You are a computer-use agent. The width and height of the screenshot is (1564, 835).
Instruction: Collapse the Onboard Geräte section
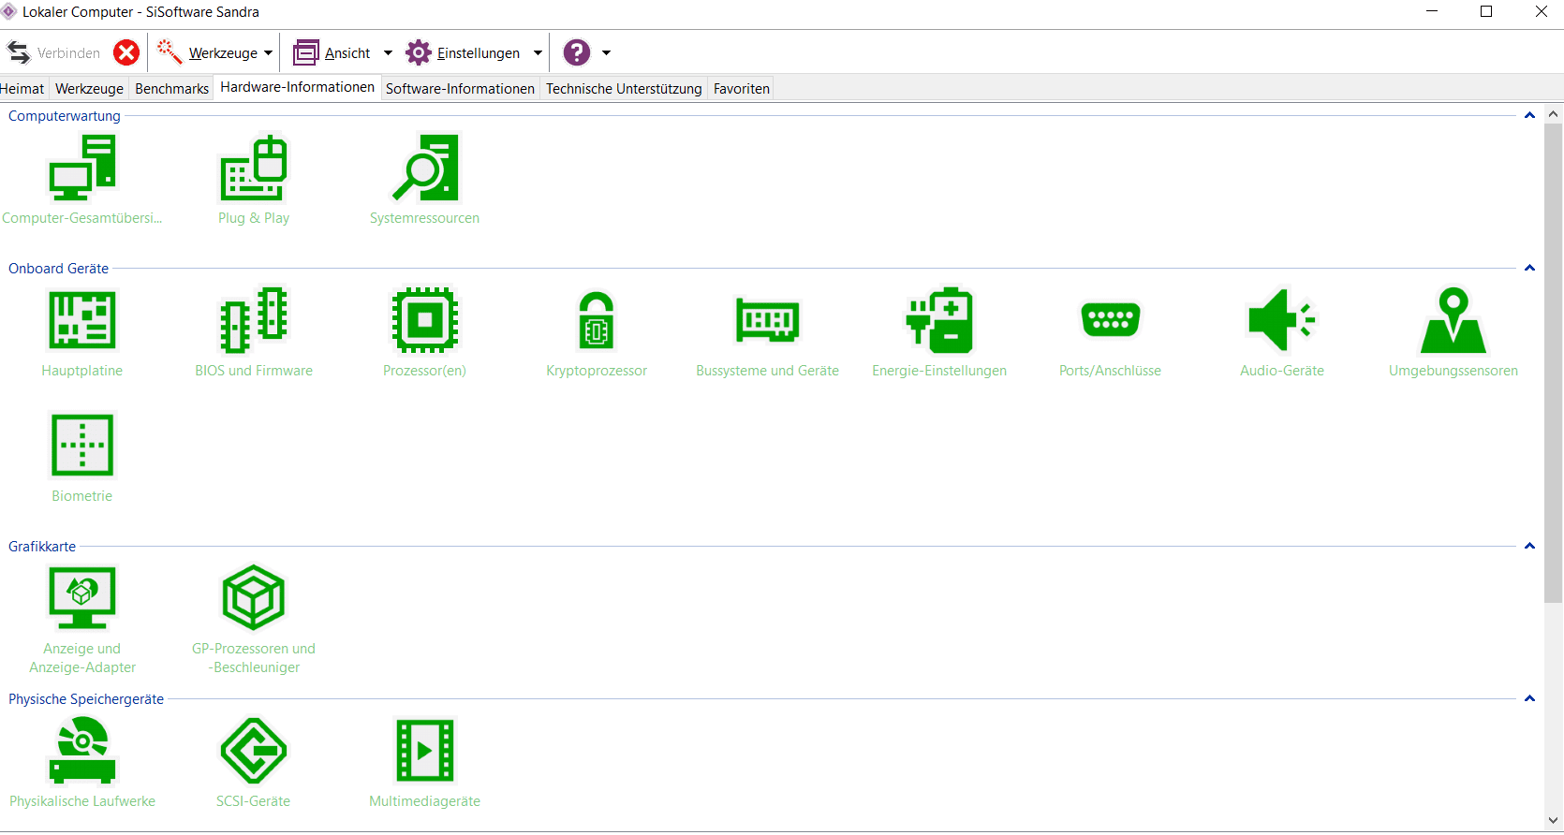(1529, 269)
